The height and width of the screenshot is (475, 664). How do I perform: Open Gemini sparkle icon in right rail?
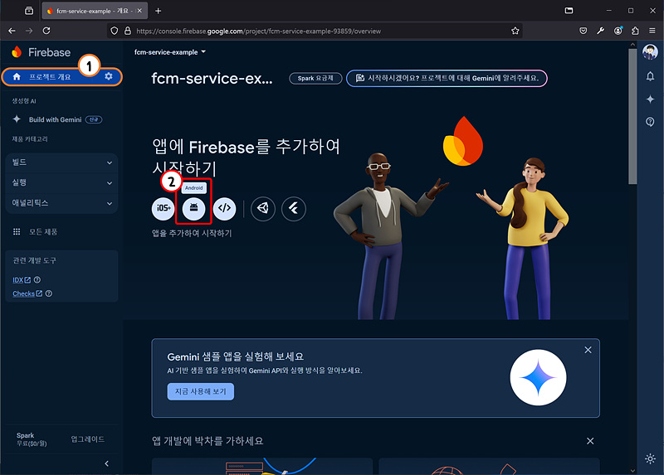(650, 99)
